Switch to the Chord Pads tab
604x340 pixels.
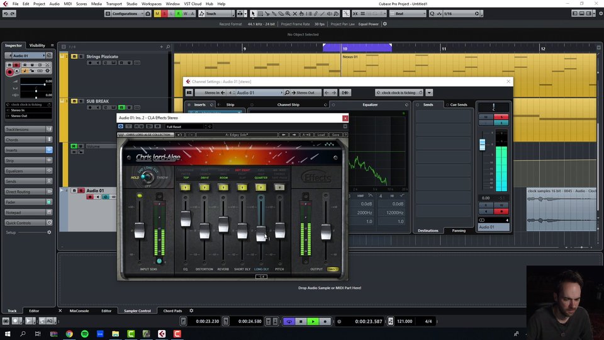[x=172, y=310]
